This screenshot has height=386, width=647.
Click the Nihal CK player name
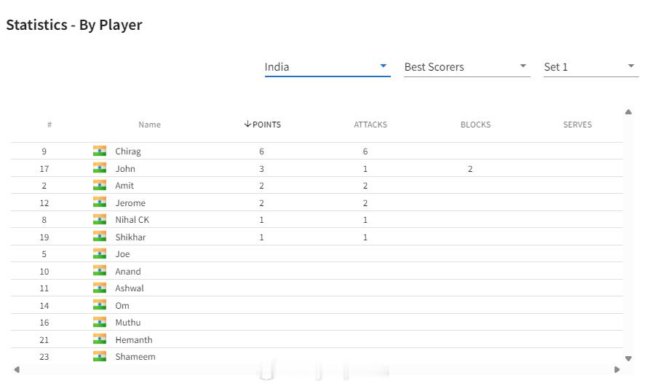[x=132, y=220]
